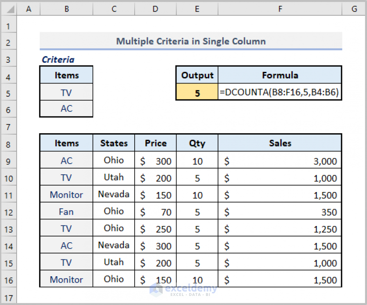This screenshot has height=305, width=367.
Task: Select column G header
Action: pyautogui.click(x=354, y=9)
